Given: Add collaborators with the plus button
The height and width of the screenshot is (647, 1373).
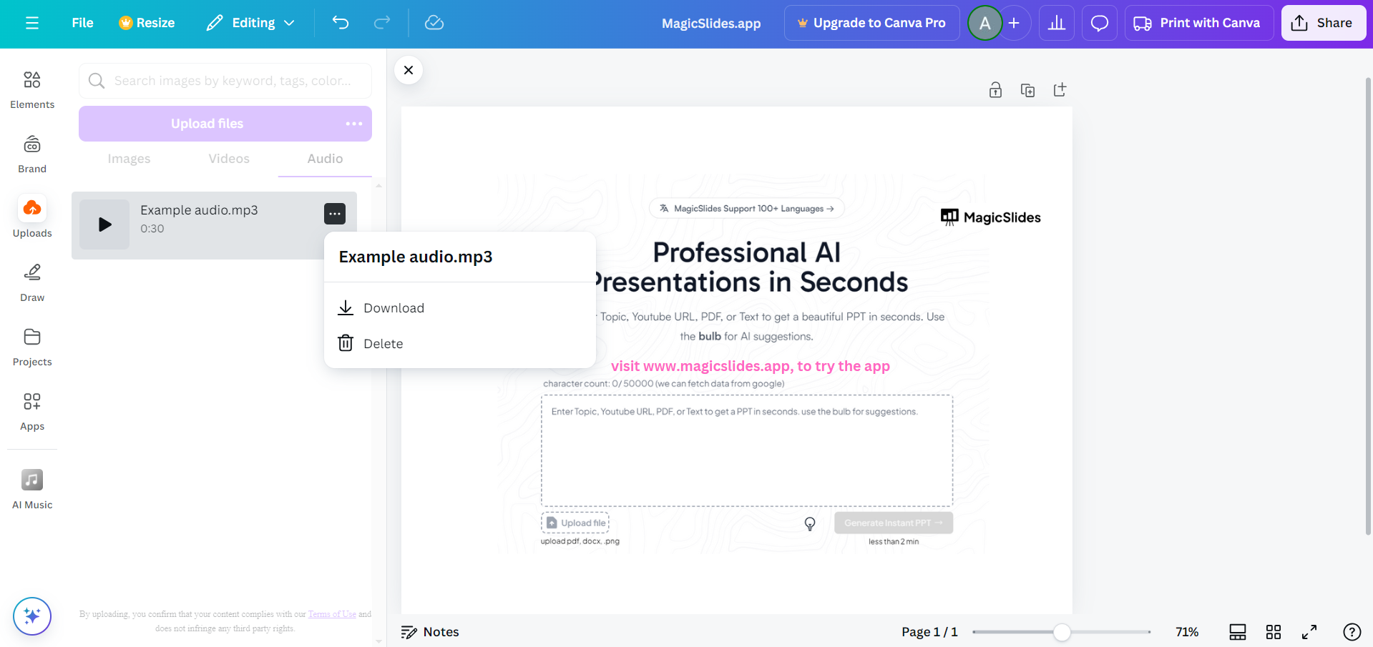Looking at the screenshot, I should 1015,23.
